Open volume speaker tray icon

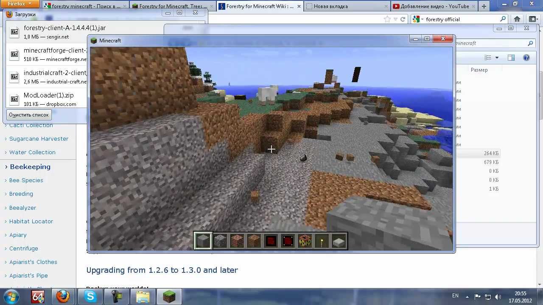click(498, 297)
